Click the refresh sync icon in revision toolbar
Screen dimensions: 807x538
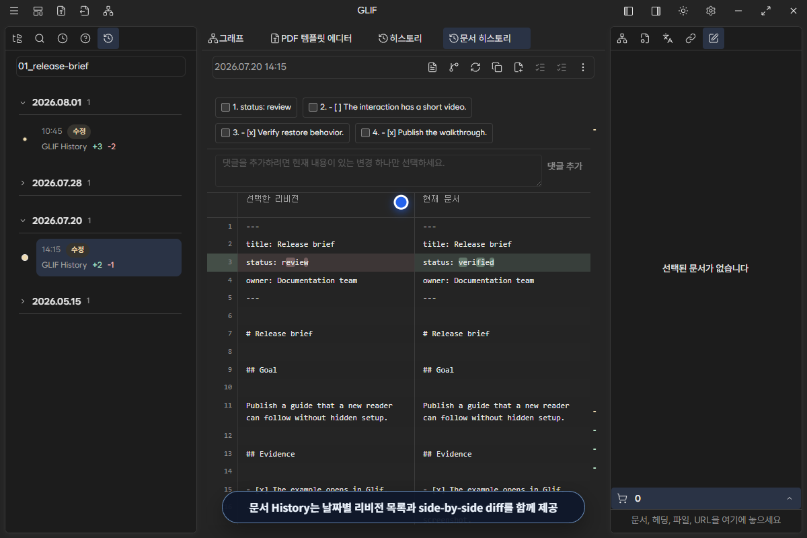tap(475, 67)
